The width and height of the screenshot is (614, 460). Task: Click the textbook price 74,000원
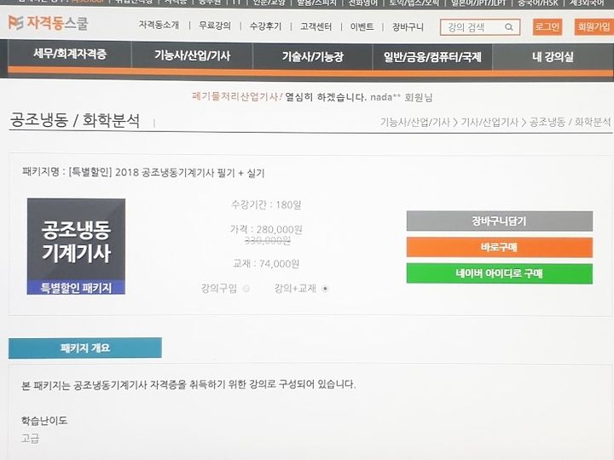(x=279, y=263)
